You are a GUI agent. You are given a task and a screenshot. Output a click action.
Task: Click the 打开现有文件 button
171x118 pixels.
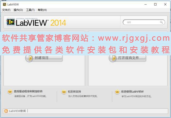[127, 58]
